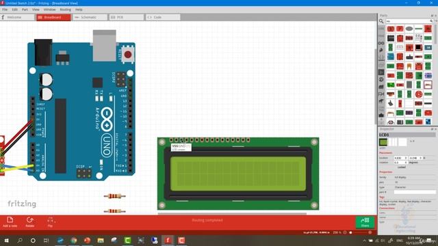
Task: Click the Parts panel float button
Action: 432,16
